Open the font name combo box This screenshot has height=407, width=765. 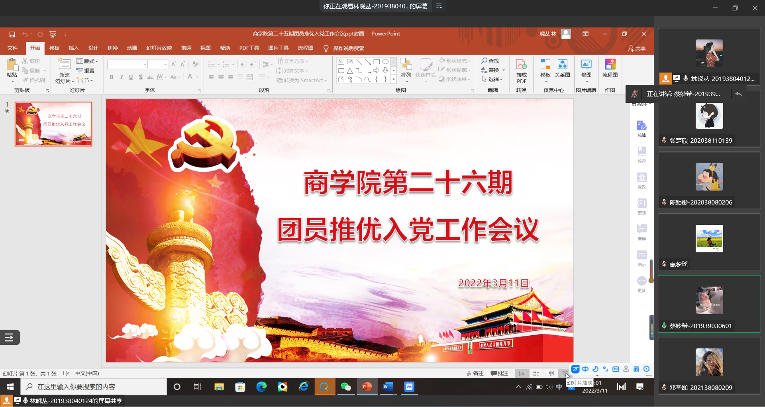tap(127, 64)
